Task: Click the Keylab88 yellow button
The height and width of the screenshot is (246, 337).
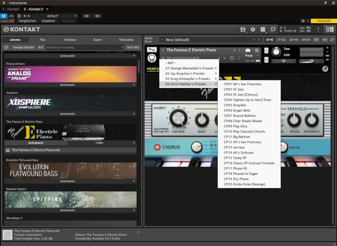Action: click(324, 21)
